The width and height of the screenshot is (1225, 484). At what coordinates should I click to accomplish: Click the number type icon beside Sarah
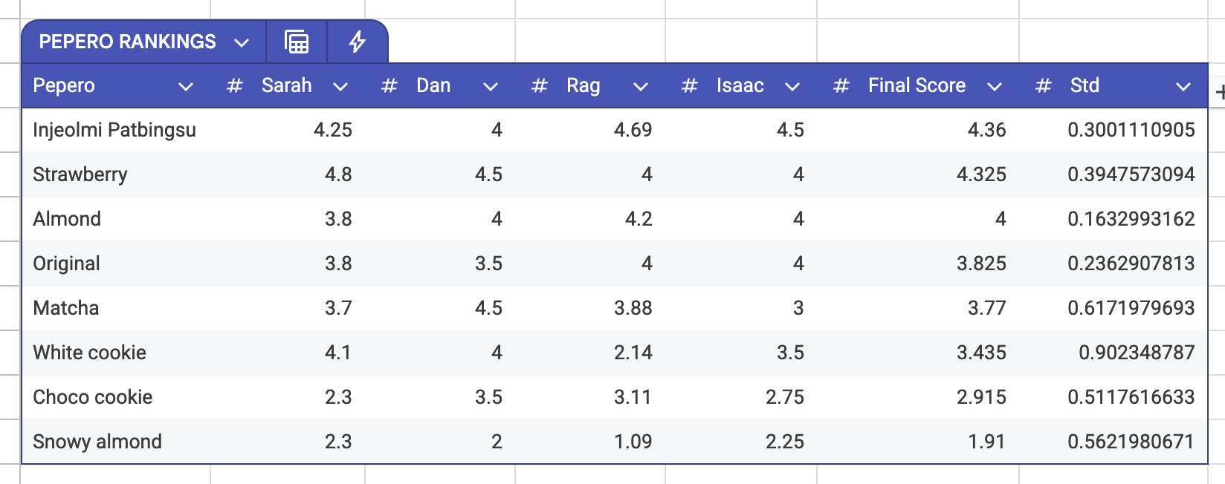tap(235, 86)
